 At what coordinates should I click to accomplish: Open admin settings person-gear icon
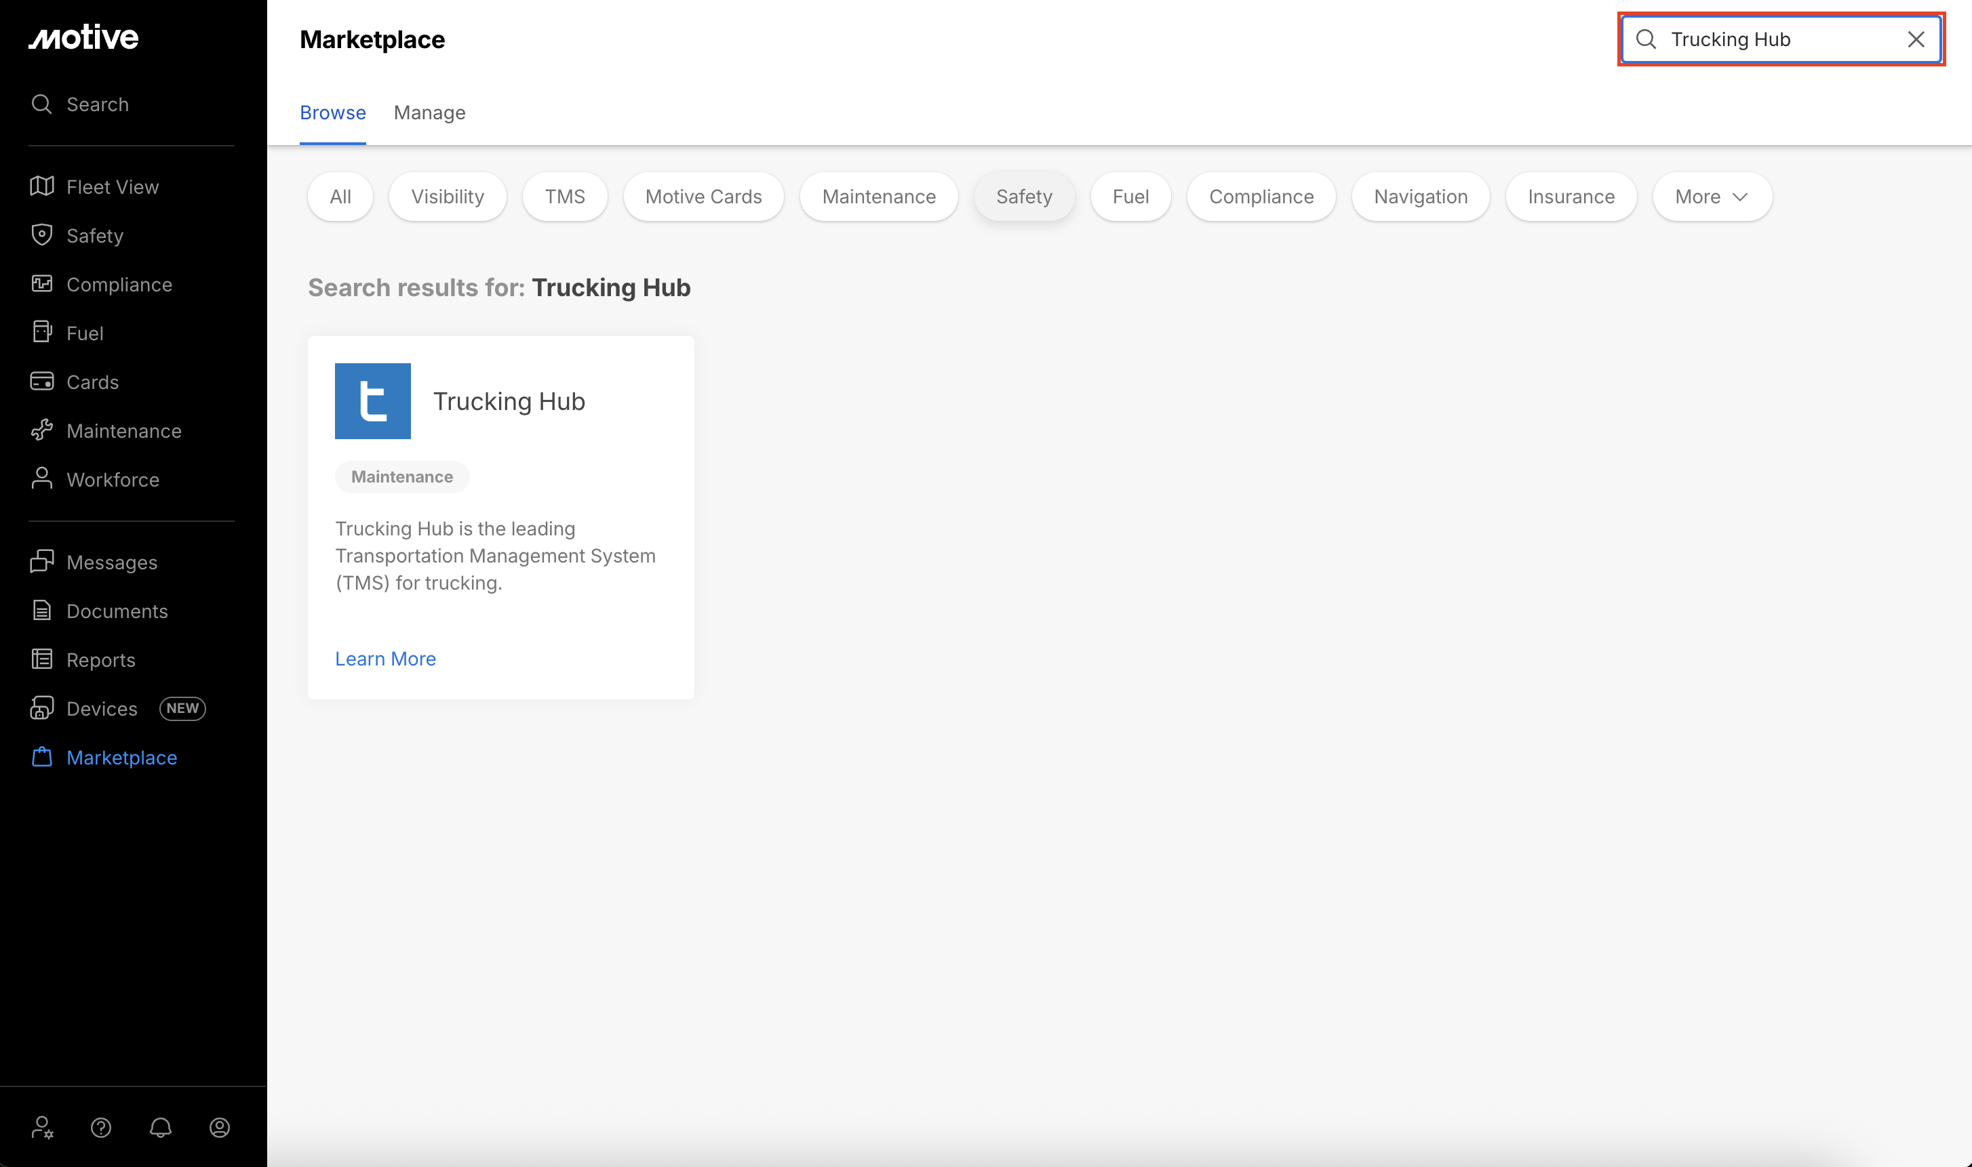coord(42,1128)
